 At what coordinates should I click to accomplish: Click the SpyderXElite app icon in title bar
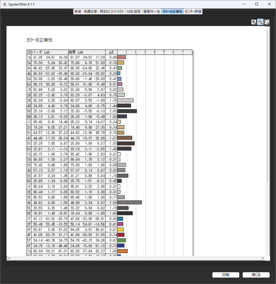pyautogui.click(x=4, y=4)
